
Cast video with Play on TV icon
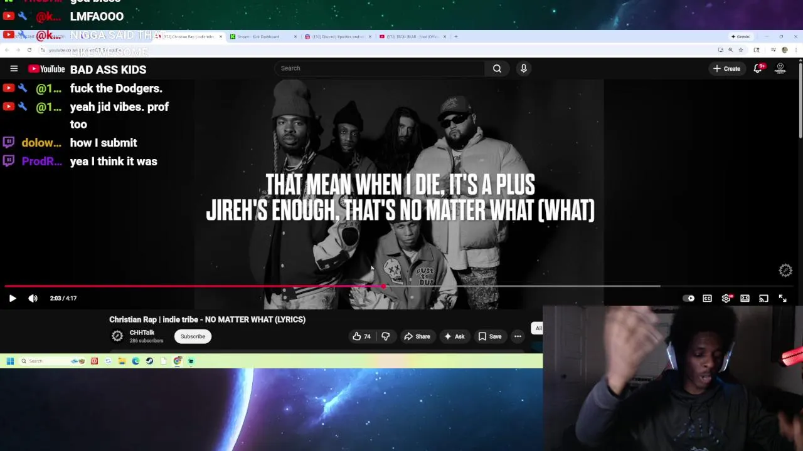coord(763,298)
